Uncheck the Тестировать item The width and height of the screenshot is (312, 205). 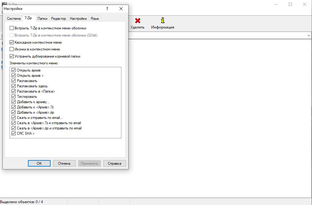[x=14, y=96]
